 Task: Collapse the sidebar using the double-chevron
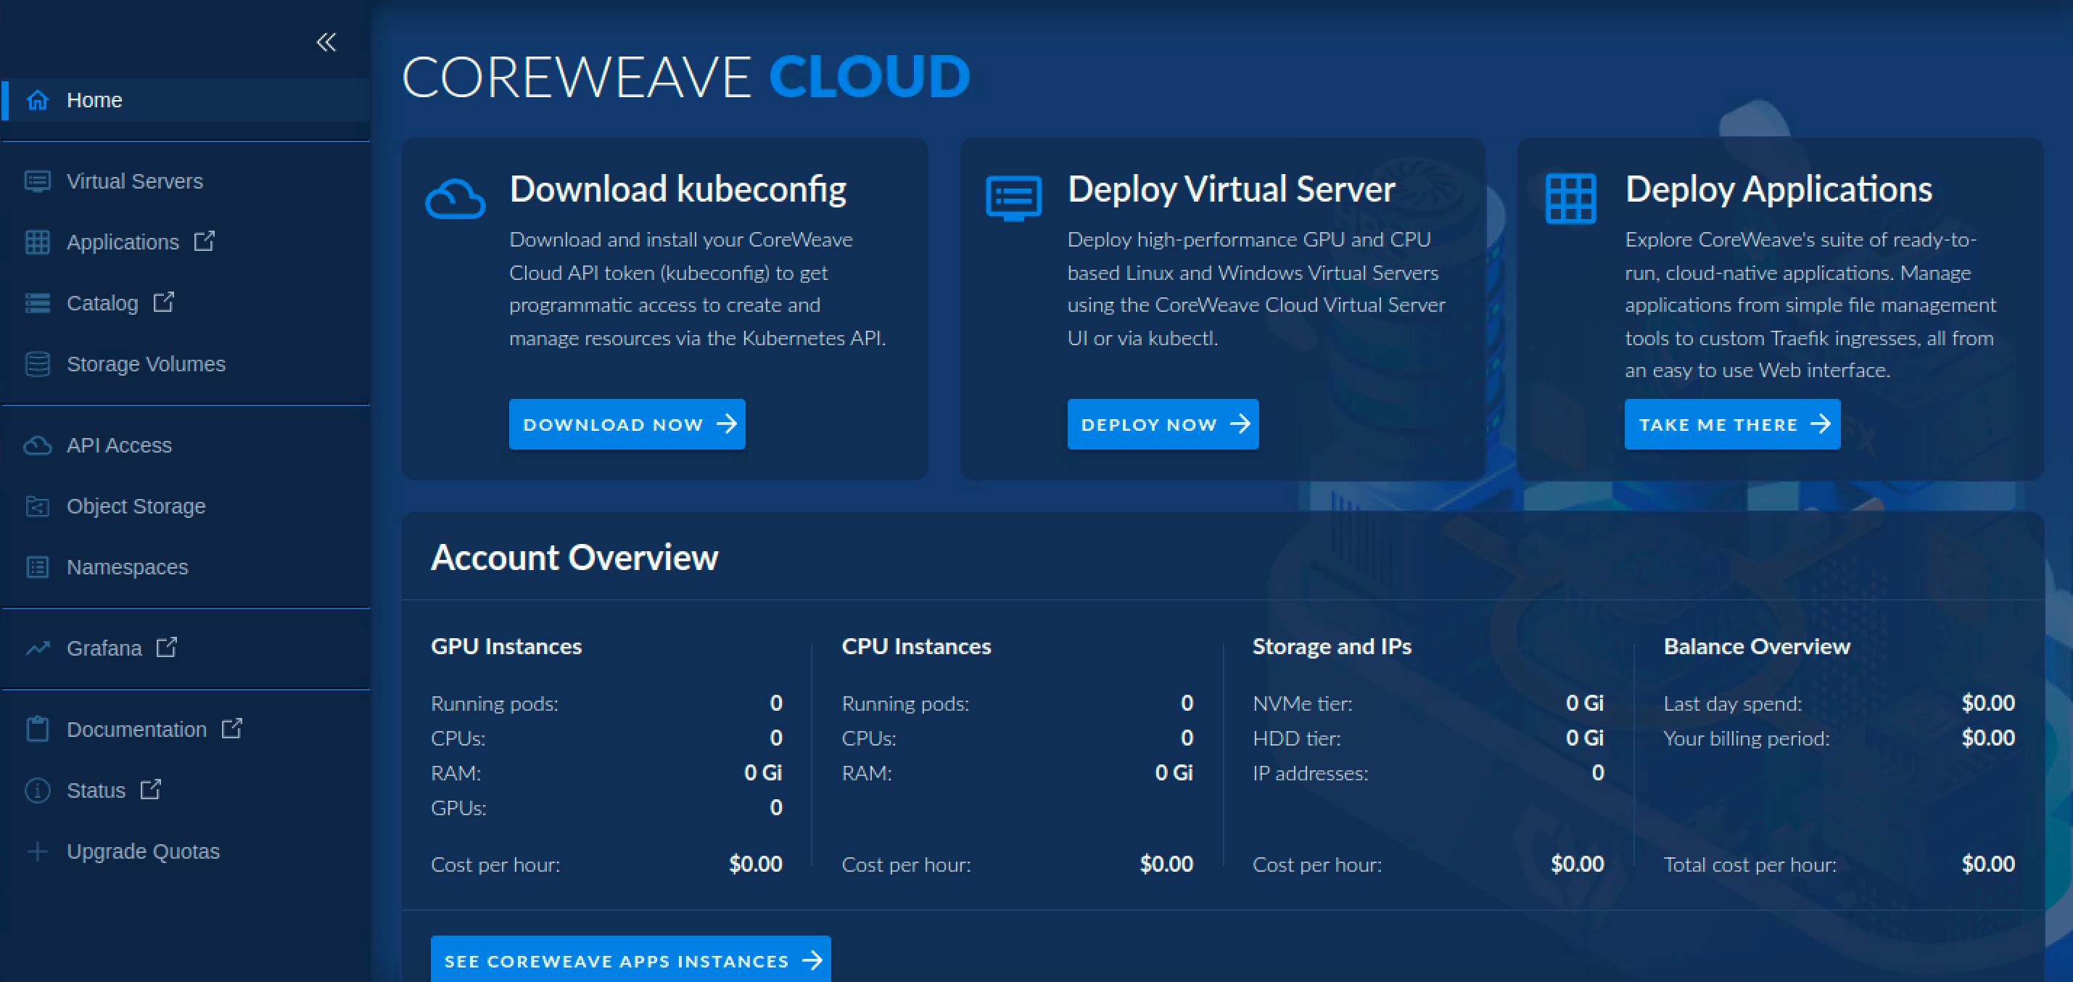[326, 43]
